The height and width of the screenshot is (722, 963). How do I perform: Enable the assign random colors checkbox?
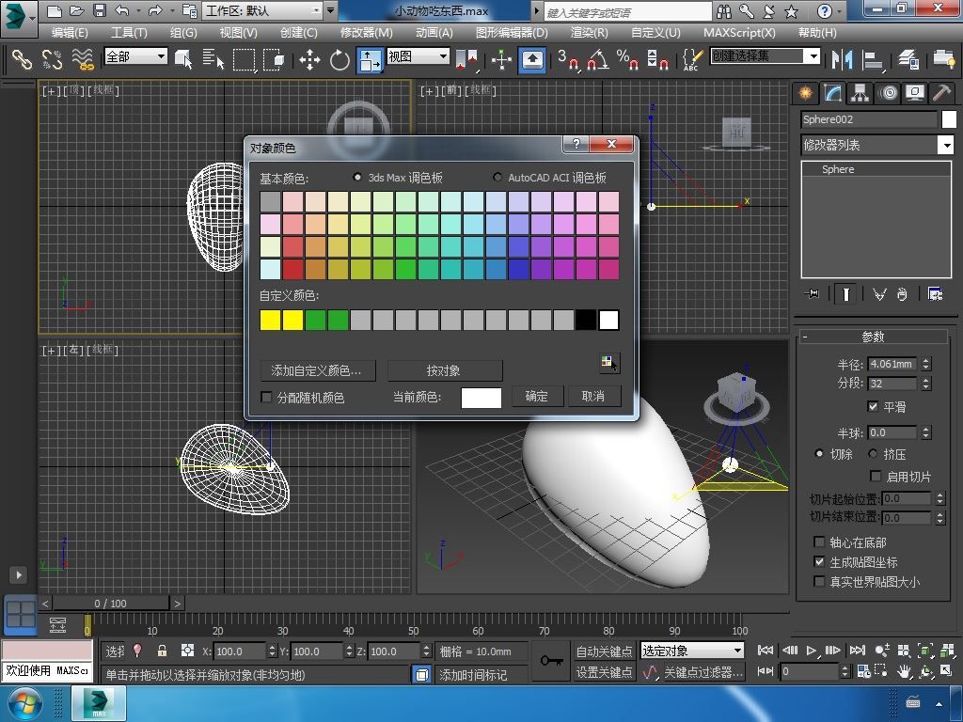coord(266,398)
